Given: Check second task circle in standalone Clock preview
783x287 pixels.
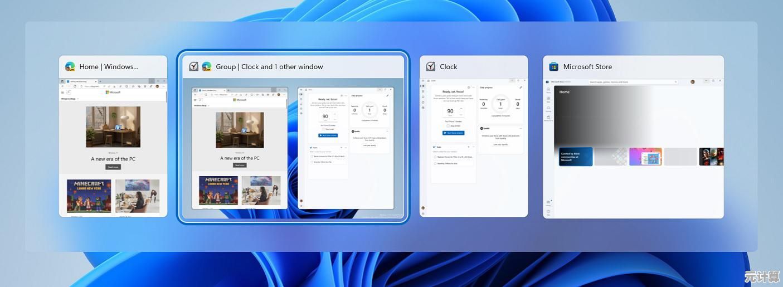Looking at the screenshot, I should point(435,164).
